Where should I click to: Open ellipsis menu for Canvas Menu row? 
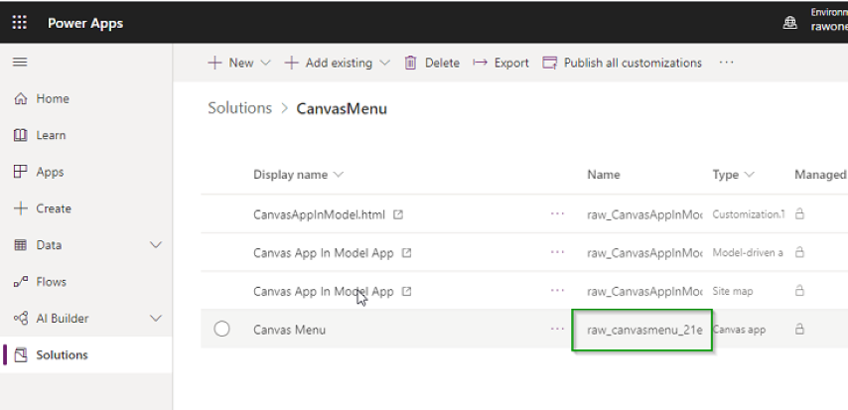click(x=557, y=329)
